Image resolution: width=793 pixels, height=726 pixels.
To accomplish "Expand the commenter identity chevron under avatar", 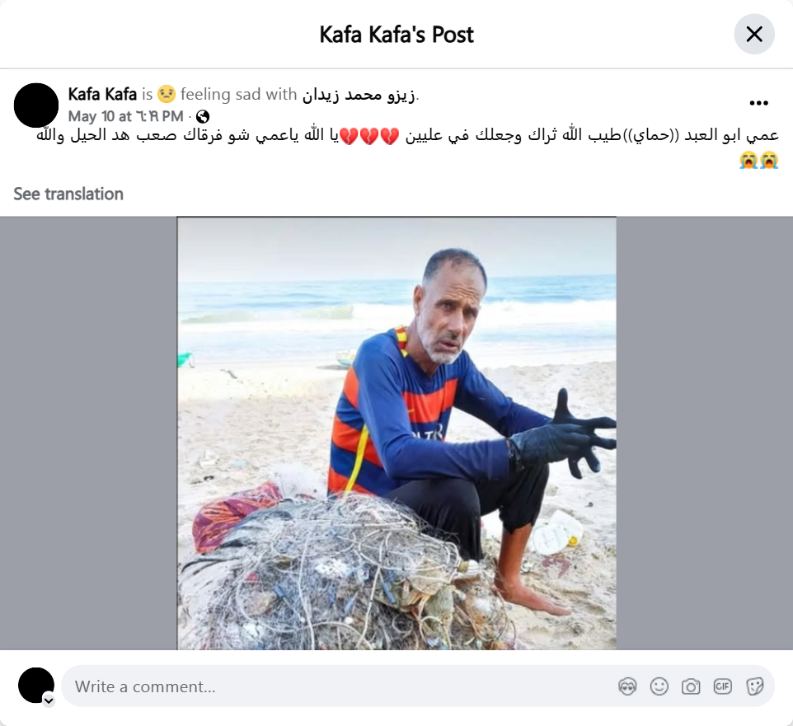I will coord(49,700).
